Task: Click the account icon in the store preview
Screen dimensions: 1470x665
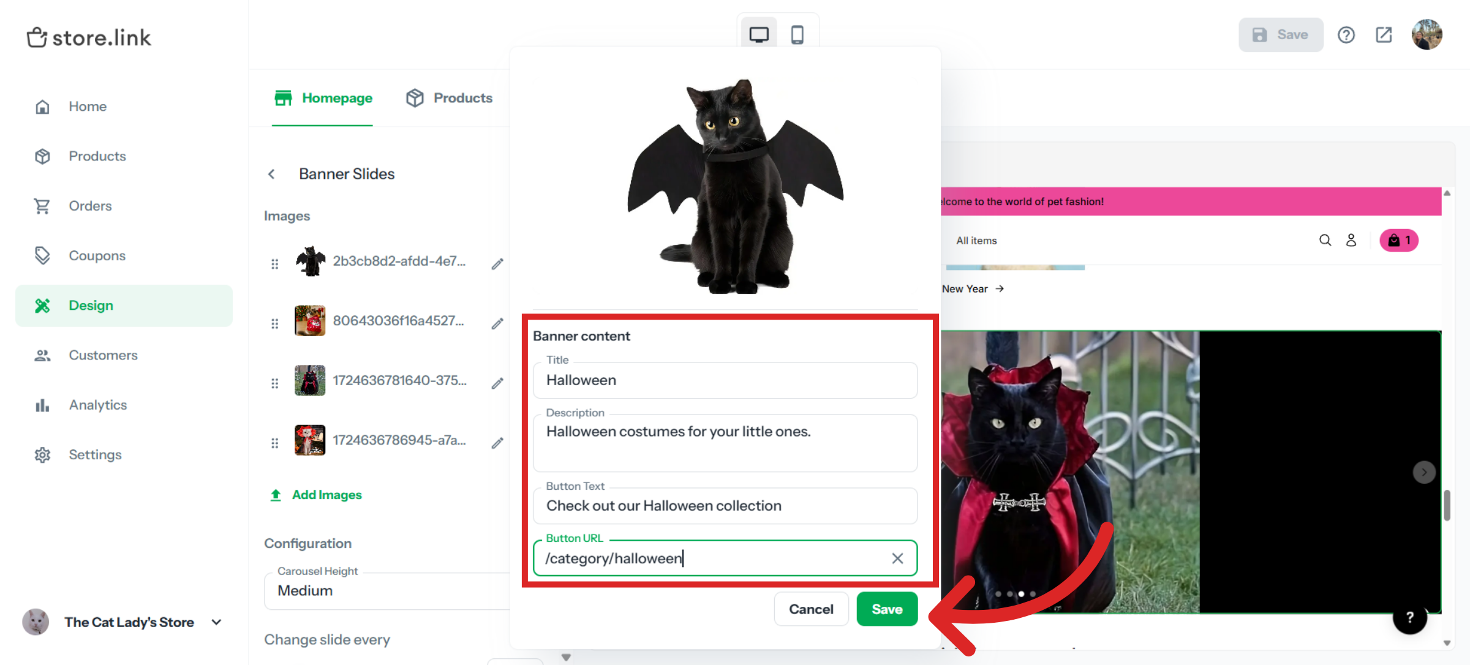Action: [x=1351, y=240]
